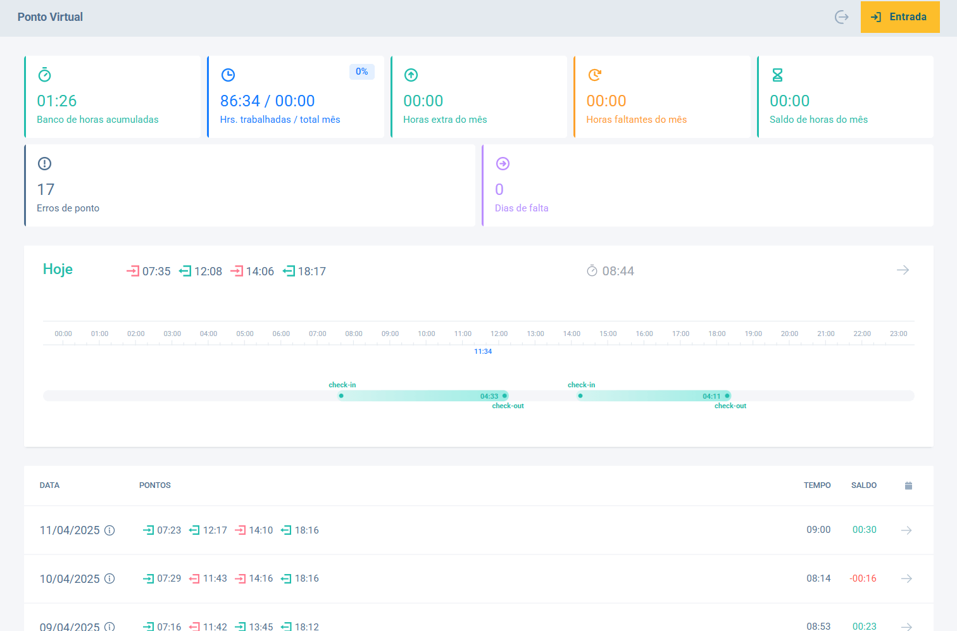Click the Ponto Virtual title
Screen dimensions: 957x631
(x=50, y=17)
